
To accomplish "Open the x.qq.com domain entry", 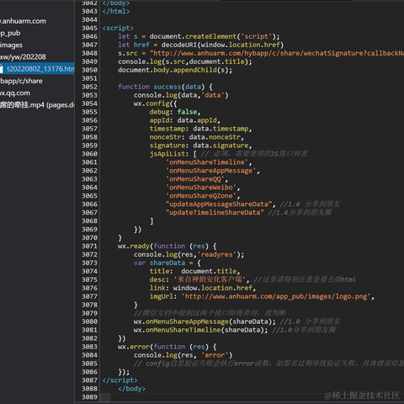I will [x=15, y=93].
